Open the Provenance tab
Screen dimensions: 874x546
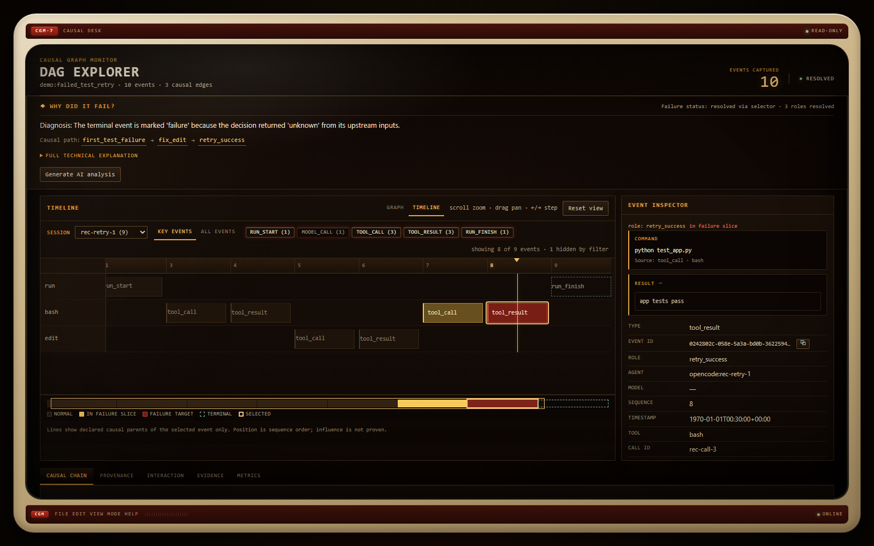117,476
